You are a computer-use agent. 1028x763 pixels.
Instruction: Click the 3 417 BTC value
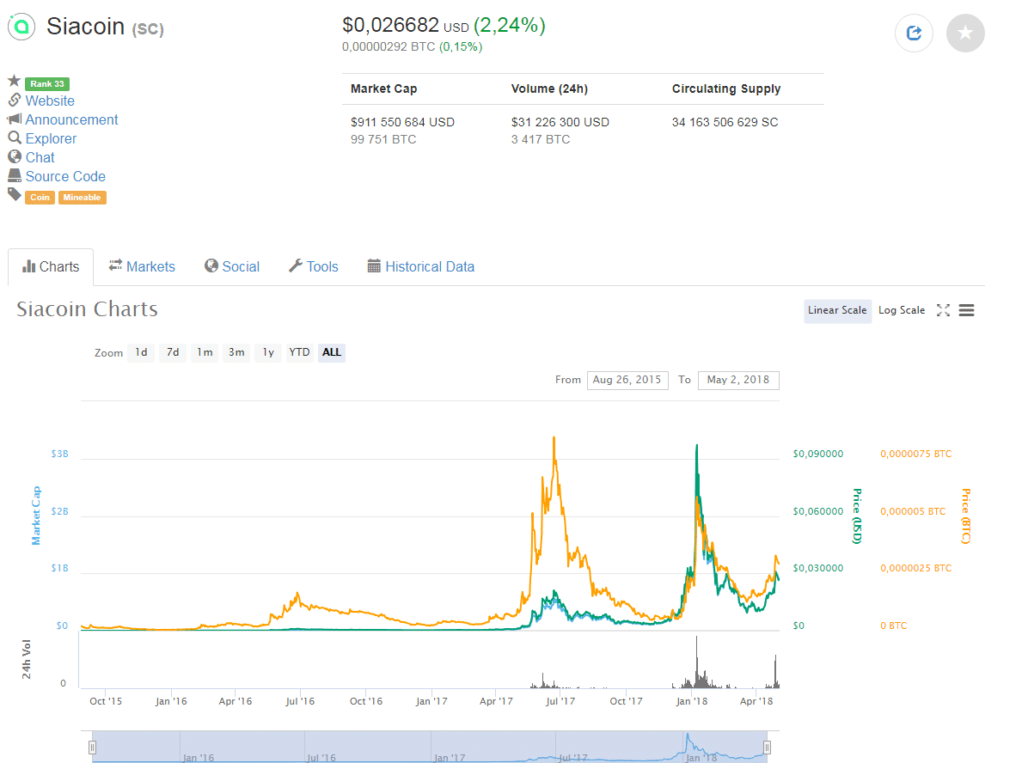click(x=541, y=139)
